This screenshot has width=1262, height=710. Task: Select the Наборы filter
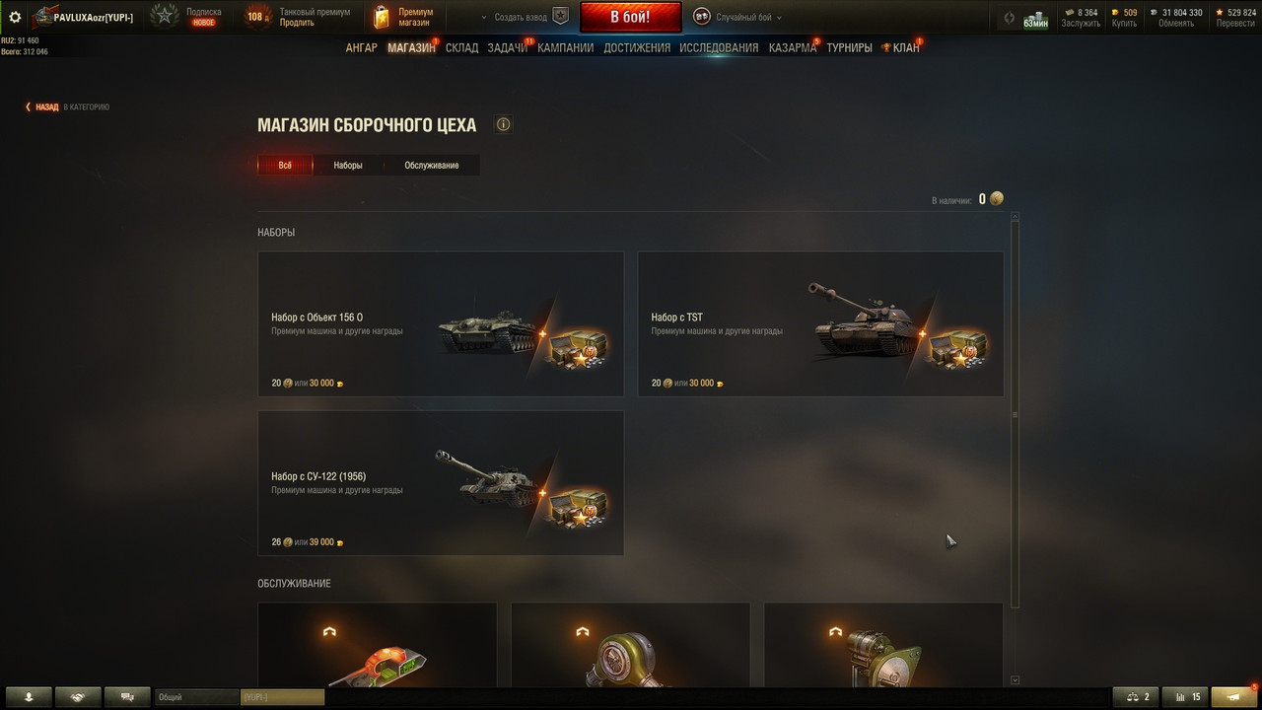348,165
